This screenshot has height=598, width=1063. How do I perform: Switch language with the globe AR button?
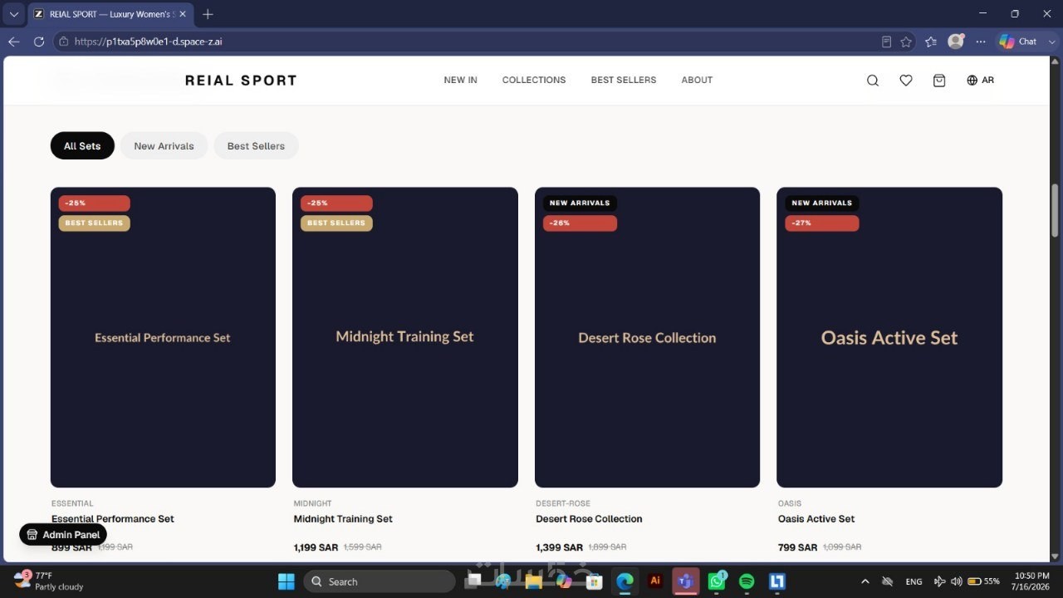[x=981, y=81]
